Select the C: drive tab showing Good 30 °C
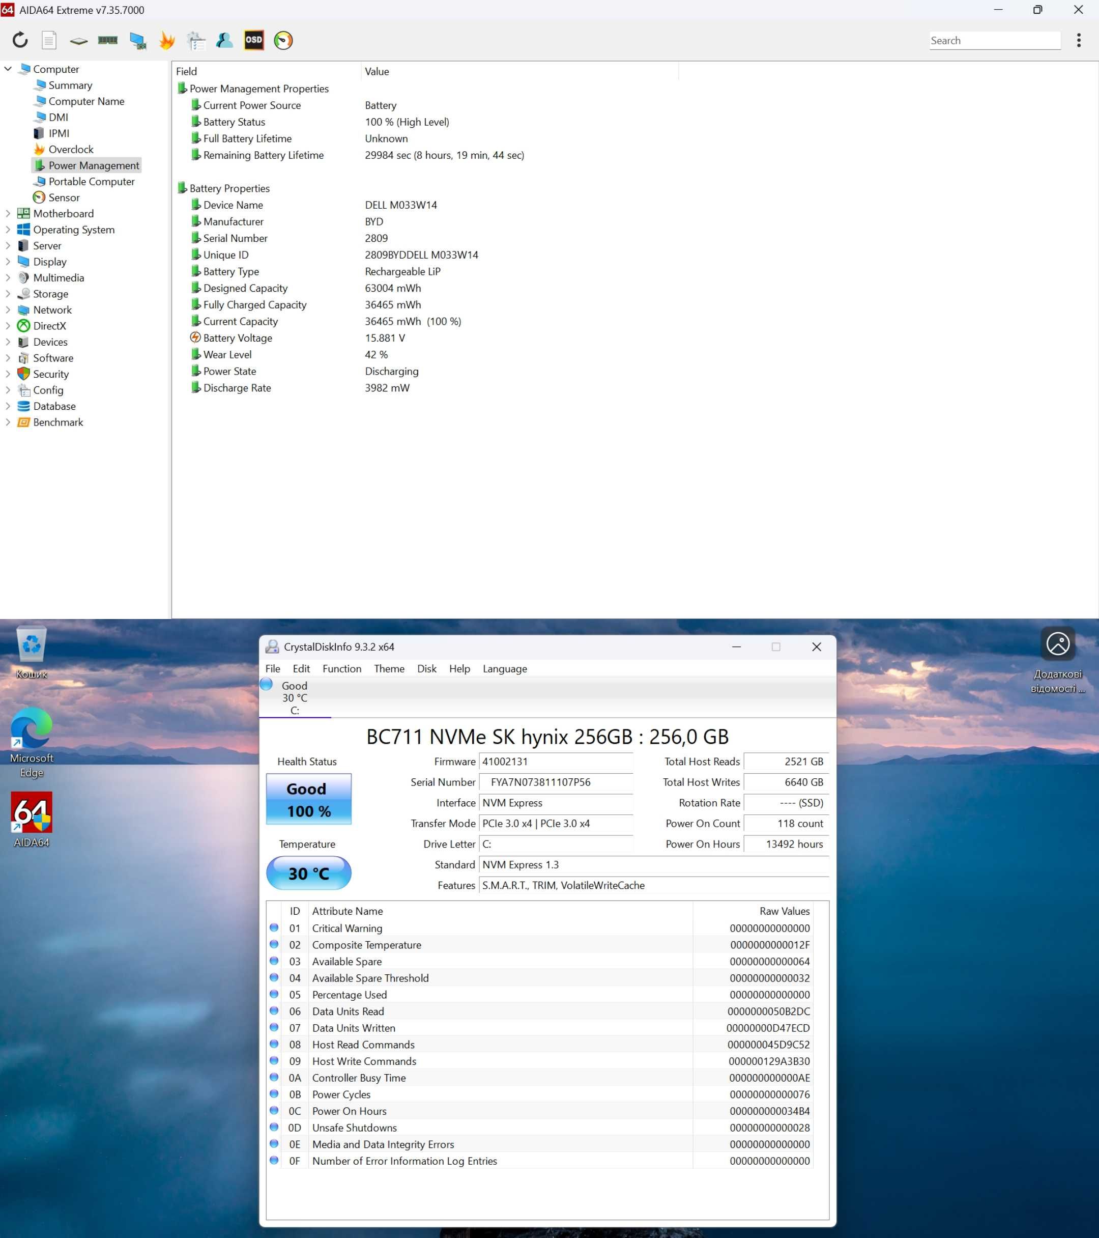Image resolution: width=1099 pixels, height=1238 pixels. tap(295, 697)
